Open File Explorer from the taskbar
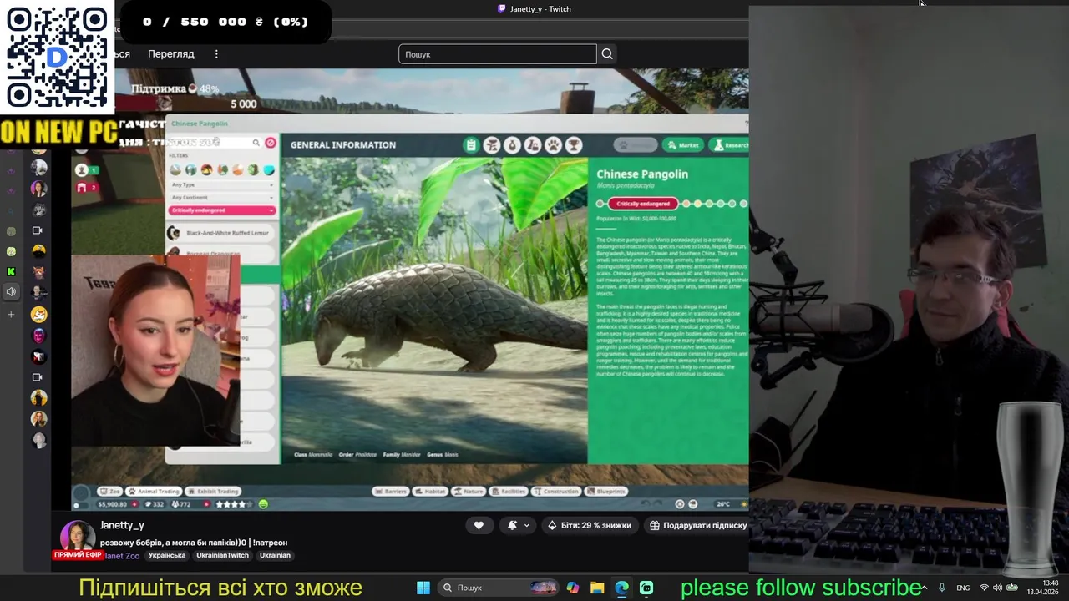Image resolution: width=1069 pixels, height=601 pixels. (x=597, y=588)
